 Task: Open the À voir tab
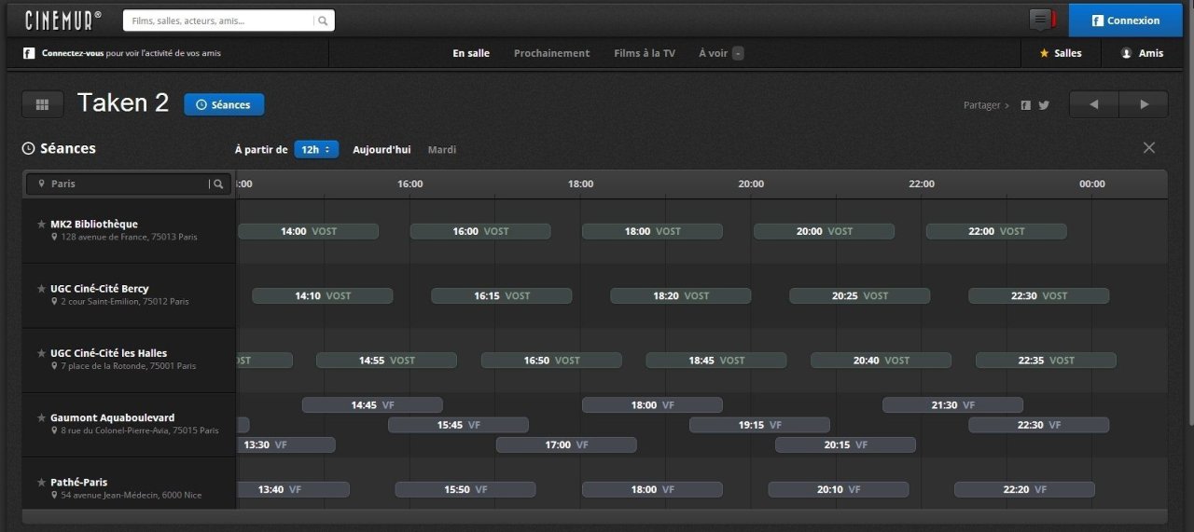[x=713, y=53]
